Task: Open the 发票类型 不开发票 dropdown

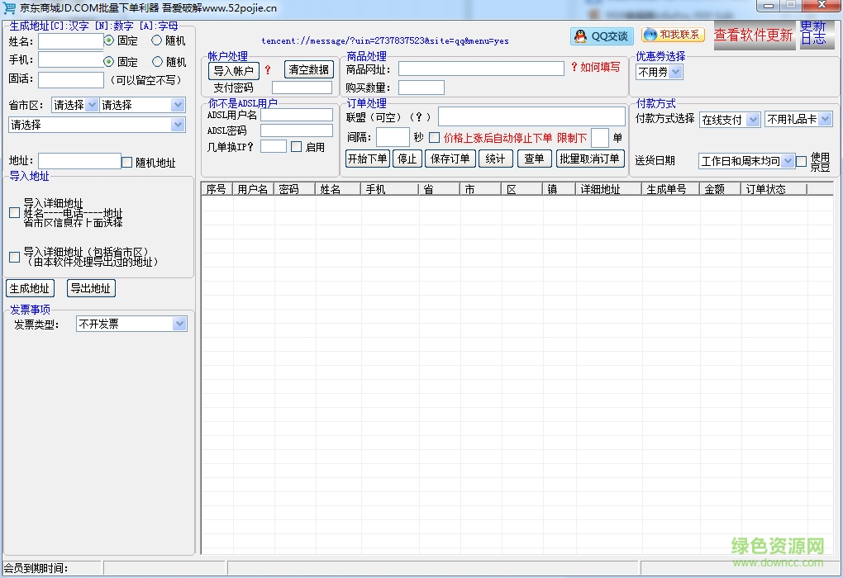Action: 179,325
